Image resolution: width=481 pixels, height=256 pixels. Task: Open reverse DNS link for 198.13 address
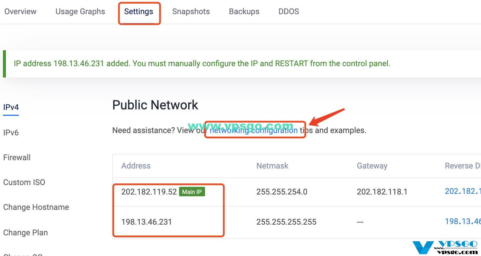463,221
